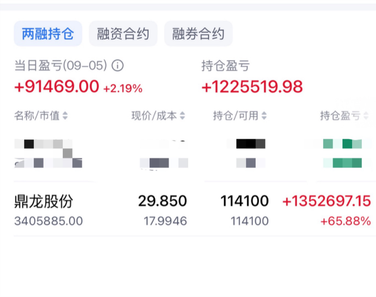Click the +1352697.15 profit value
This screenshot has height=297, width=376.
coord(326,201)
